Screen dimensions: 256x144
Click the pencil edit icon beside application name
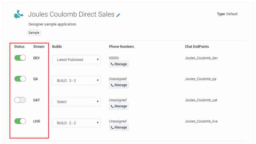[118, 15]
